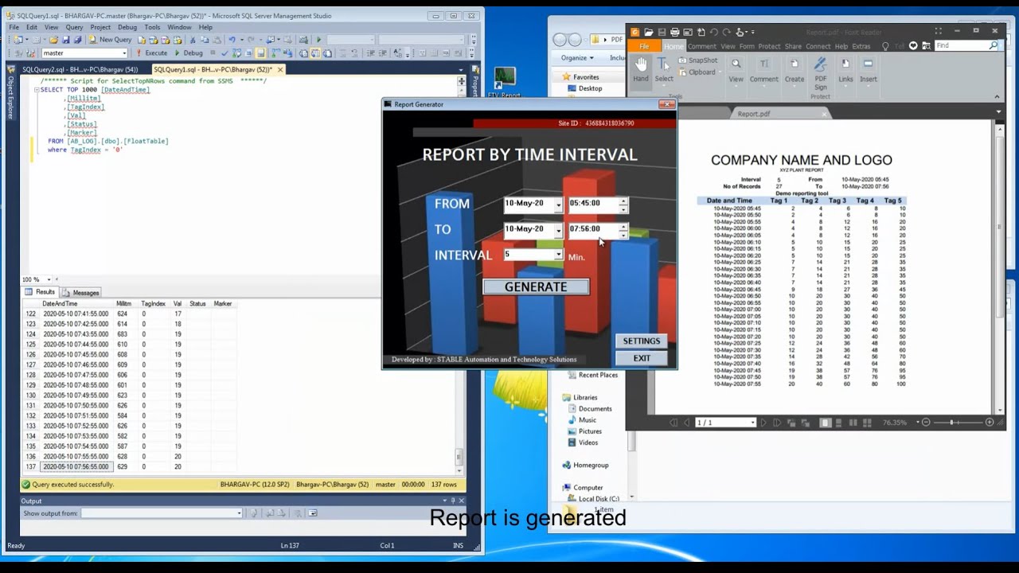
Task: Click the Print icon in Foxit quick toolbar
Action: click(x=675, y=33)
